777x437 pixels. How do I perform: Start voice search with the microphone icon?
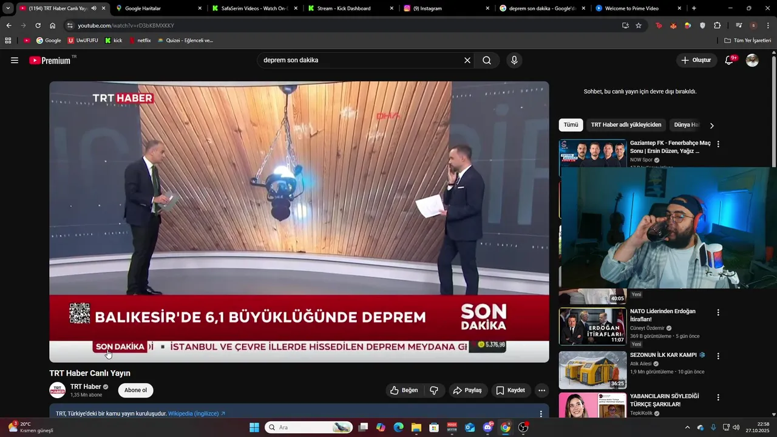click(x=514, y=60)
